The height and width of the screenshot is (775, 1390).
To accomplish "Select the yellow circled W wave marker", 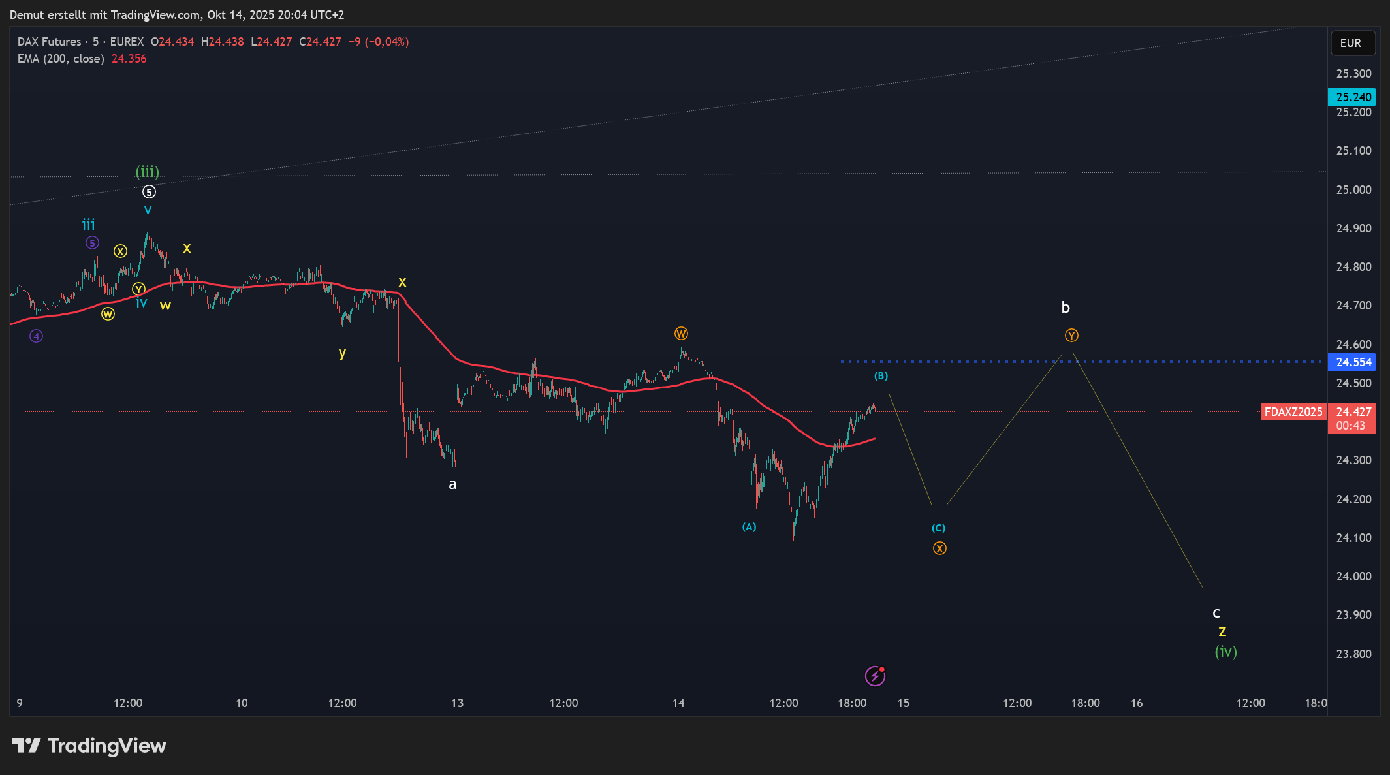I will point(108,314).
